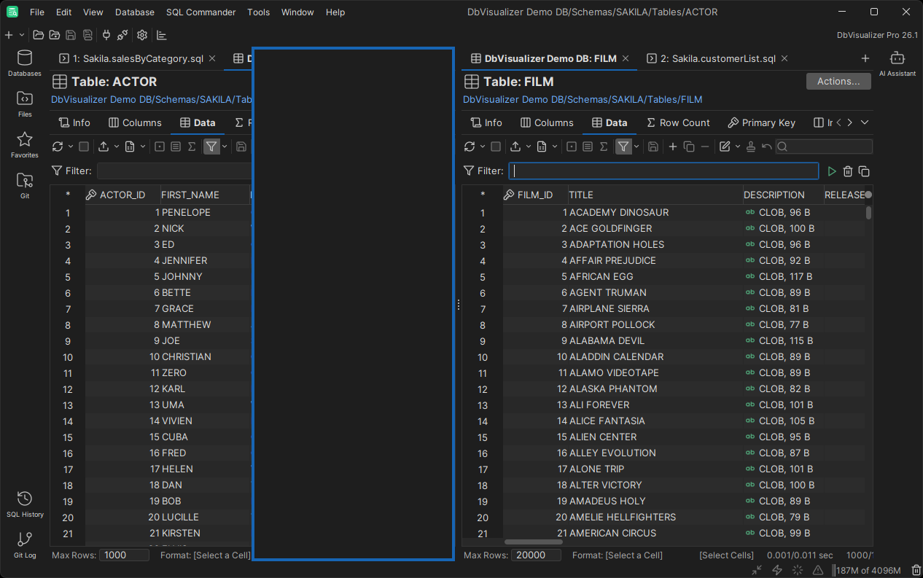
Task: Click the chart icon in main toolbar
Action: pos(162,35)
